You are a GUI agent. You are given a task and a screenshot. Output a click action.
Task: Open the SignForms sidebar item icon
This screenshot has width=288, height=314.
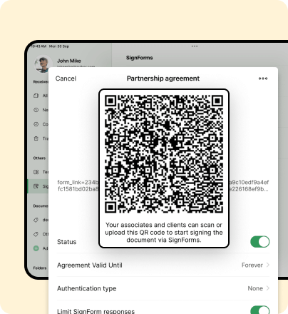click(x=36, y=186)
